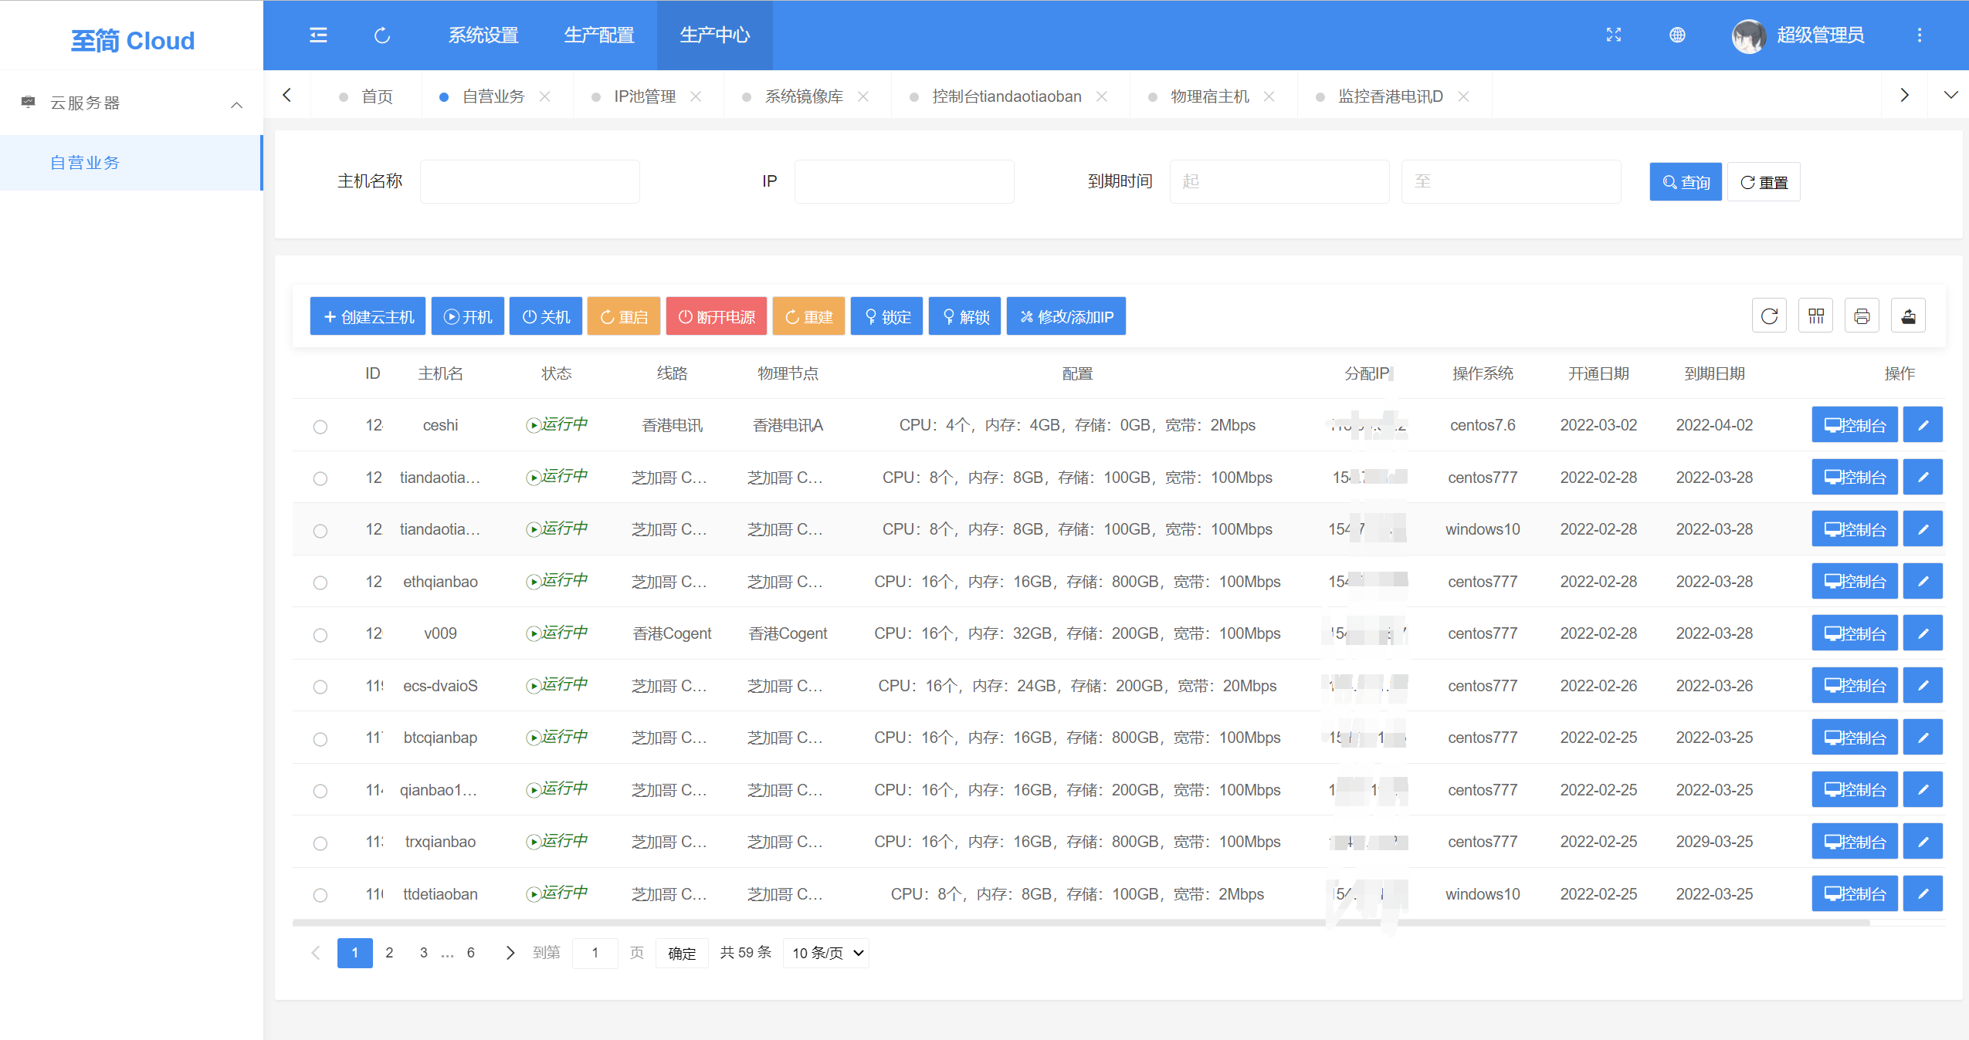Screen dimensions: 1969x1040
Task: Click the print table icon
Action: click(x=1862, y=316)
